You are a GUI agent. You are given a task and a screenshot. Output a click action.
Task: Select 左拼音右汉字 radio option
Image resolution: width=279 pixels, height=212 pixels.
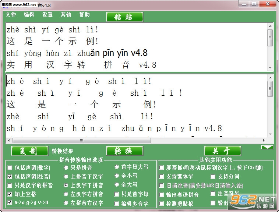[66, 203]
